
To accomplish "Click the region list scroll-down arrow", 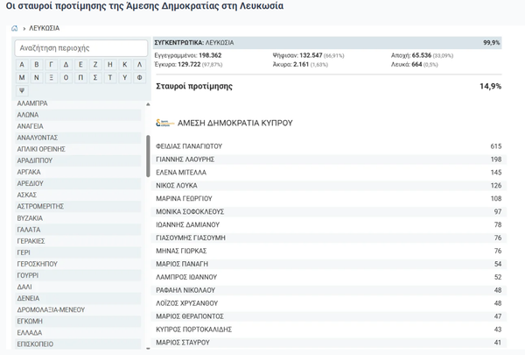I will coord(148,349).
